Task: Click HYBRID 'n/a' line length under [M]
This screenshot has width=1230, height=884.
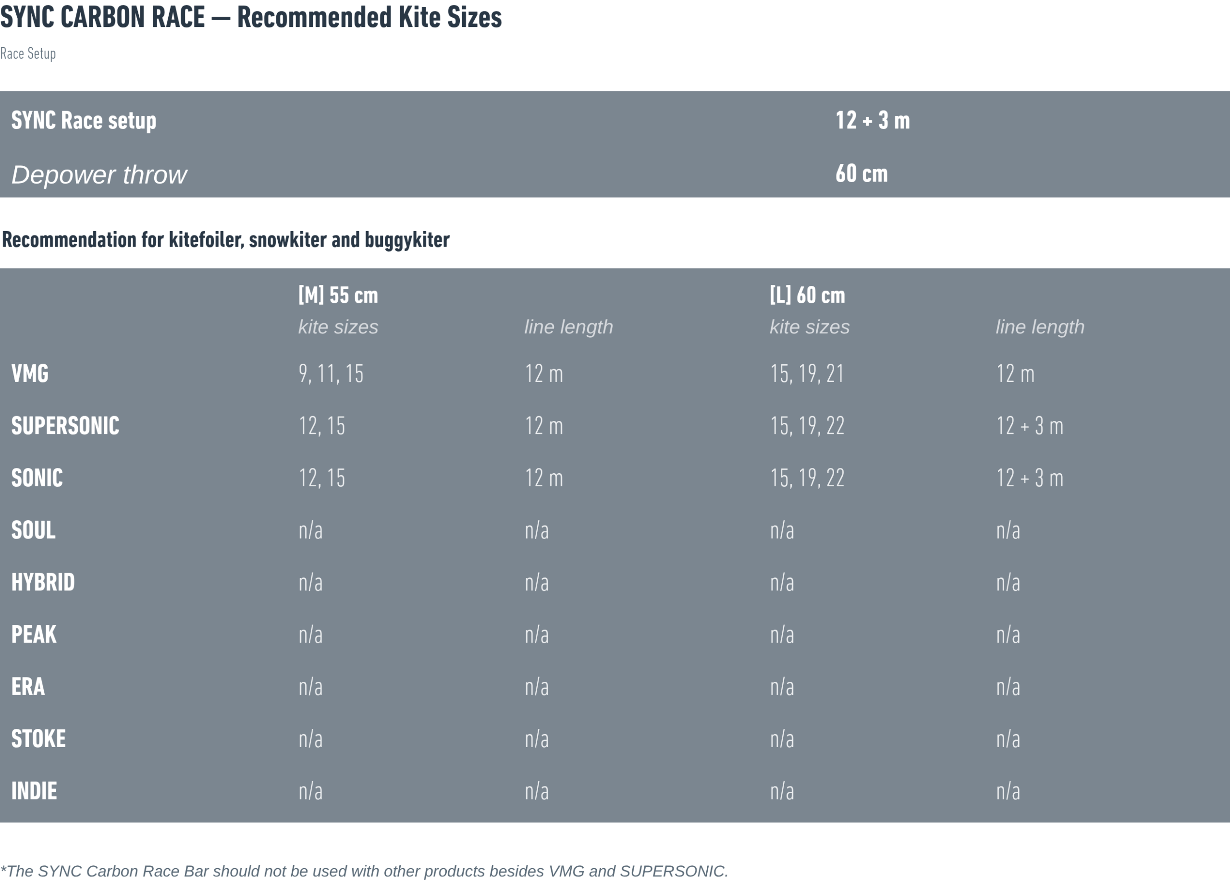Action: [537, 582]
